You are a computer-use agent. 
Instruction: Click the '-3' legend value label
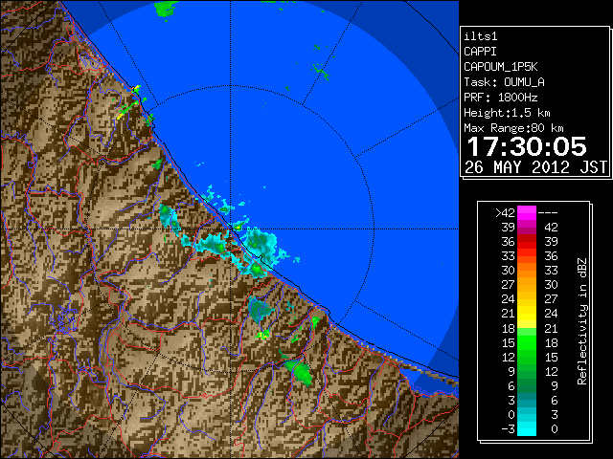[x=508, y=429]
